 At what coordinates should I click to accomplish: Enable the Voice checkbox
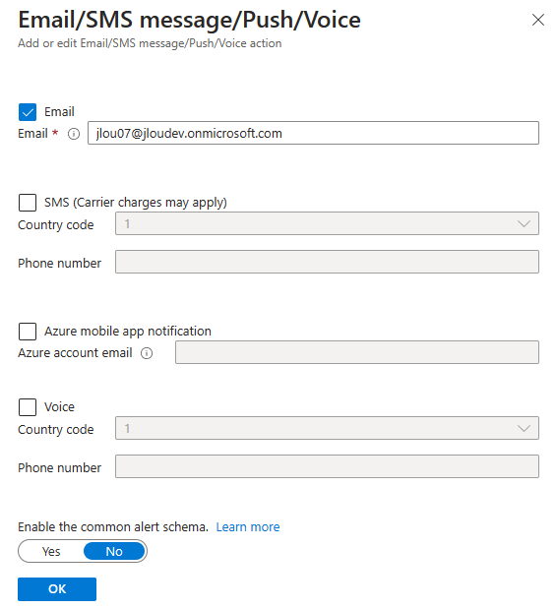(28, 407)
